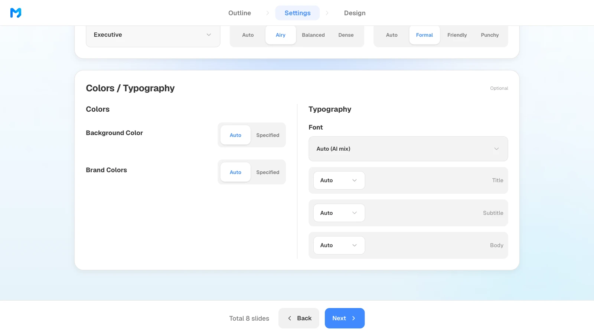Open the Outline step
The image size is (594, 334).
(x=239, y=13)
